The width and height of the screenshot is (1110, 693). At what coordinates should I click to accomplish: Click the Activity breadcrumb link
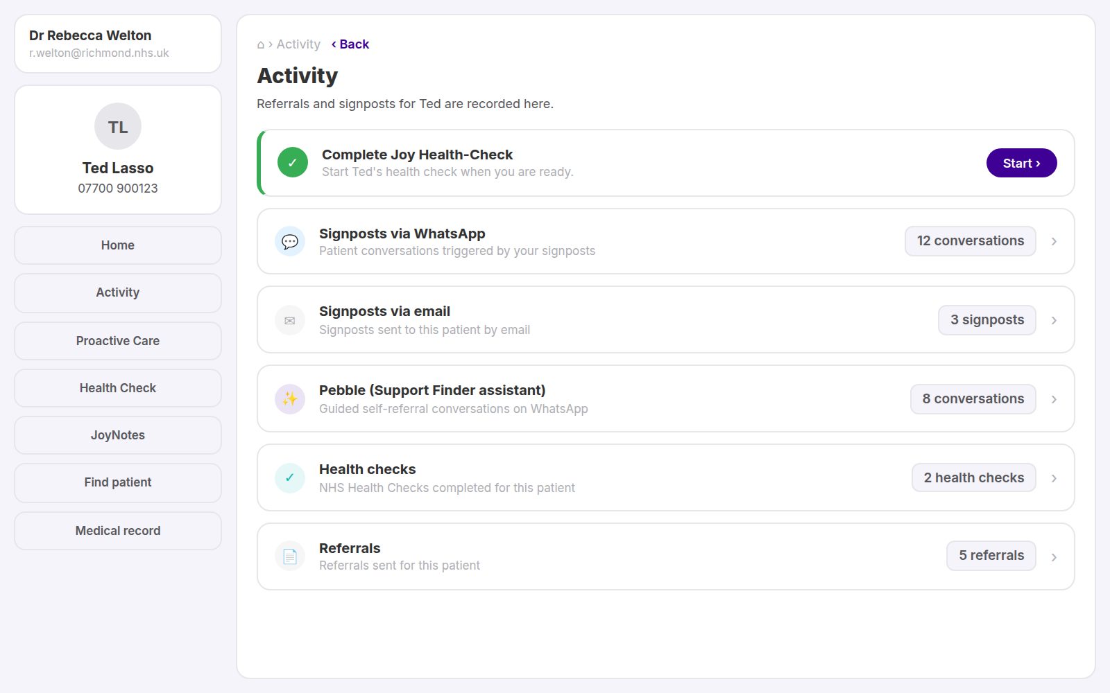(298, 44)
